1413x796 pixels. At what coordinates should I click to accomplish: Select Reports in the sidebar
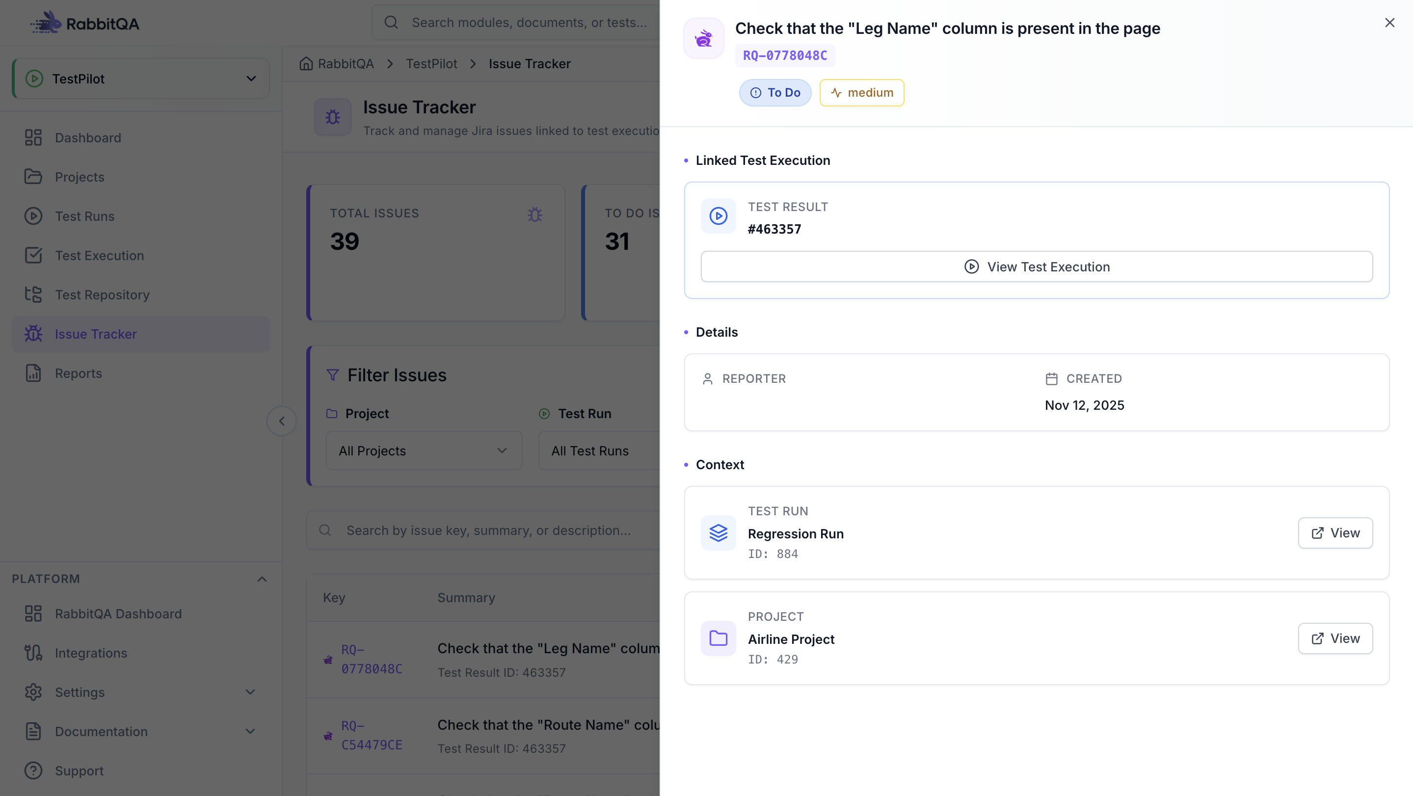click(141, 373)
